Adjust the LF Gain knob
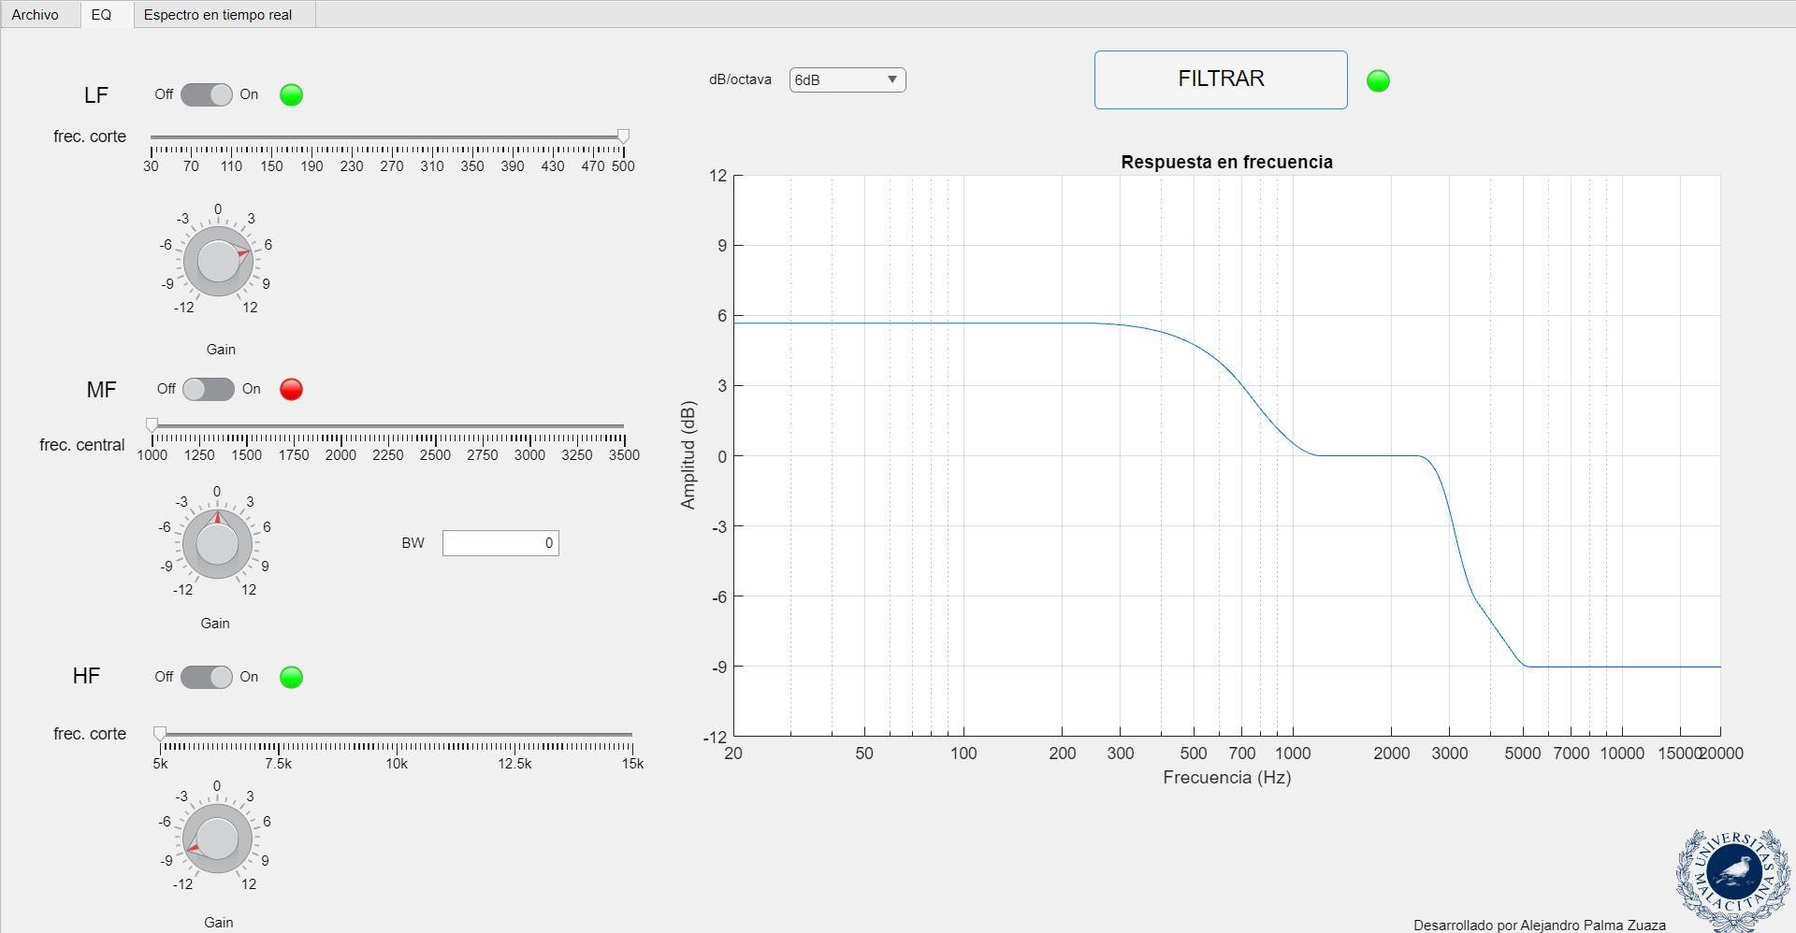Screen dimensions: 1796x933 (x=217, y=260)
